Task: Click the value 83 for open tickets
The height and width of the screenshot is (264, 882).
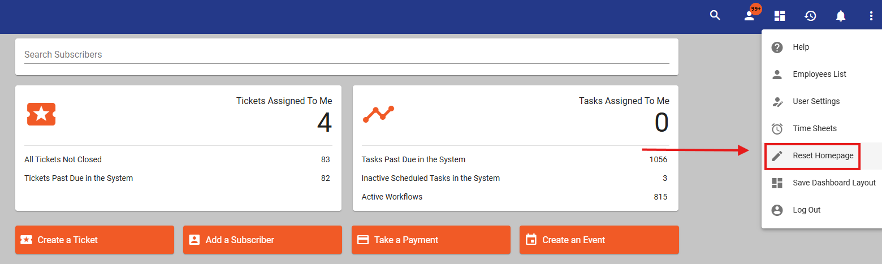Action: pos(326,159)
